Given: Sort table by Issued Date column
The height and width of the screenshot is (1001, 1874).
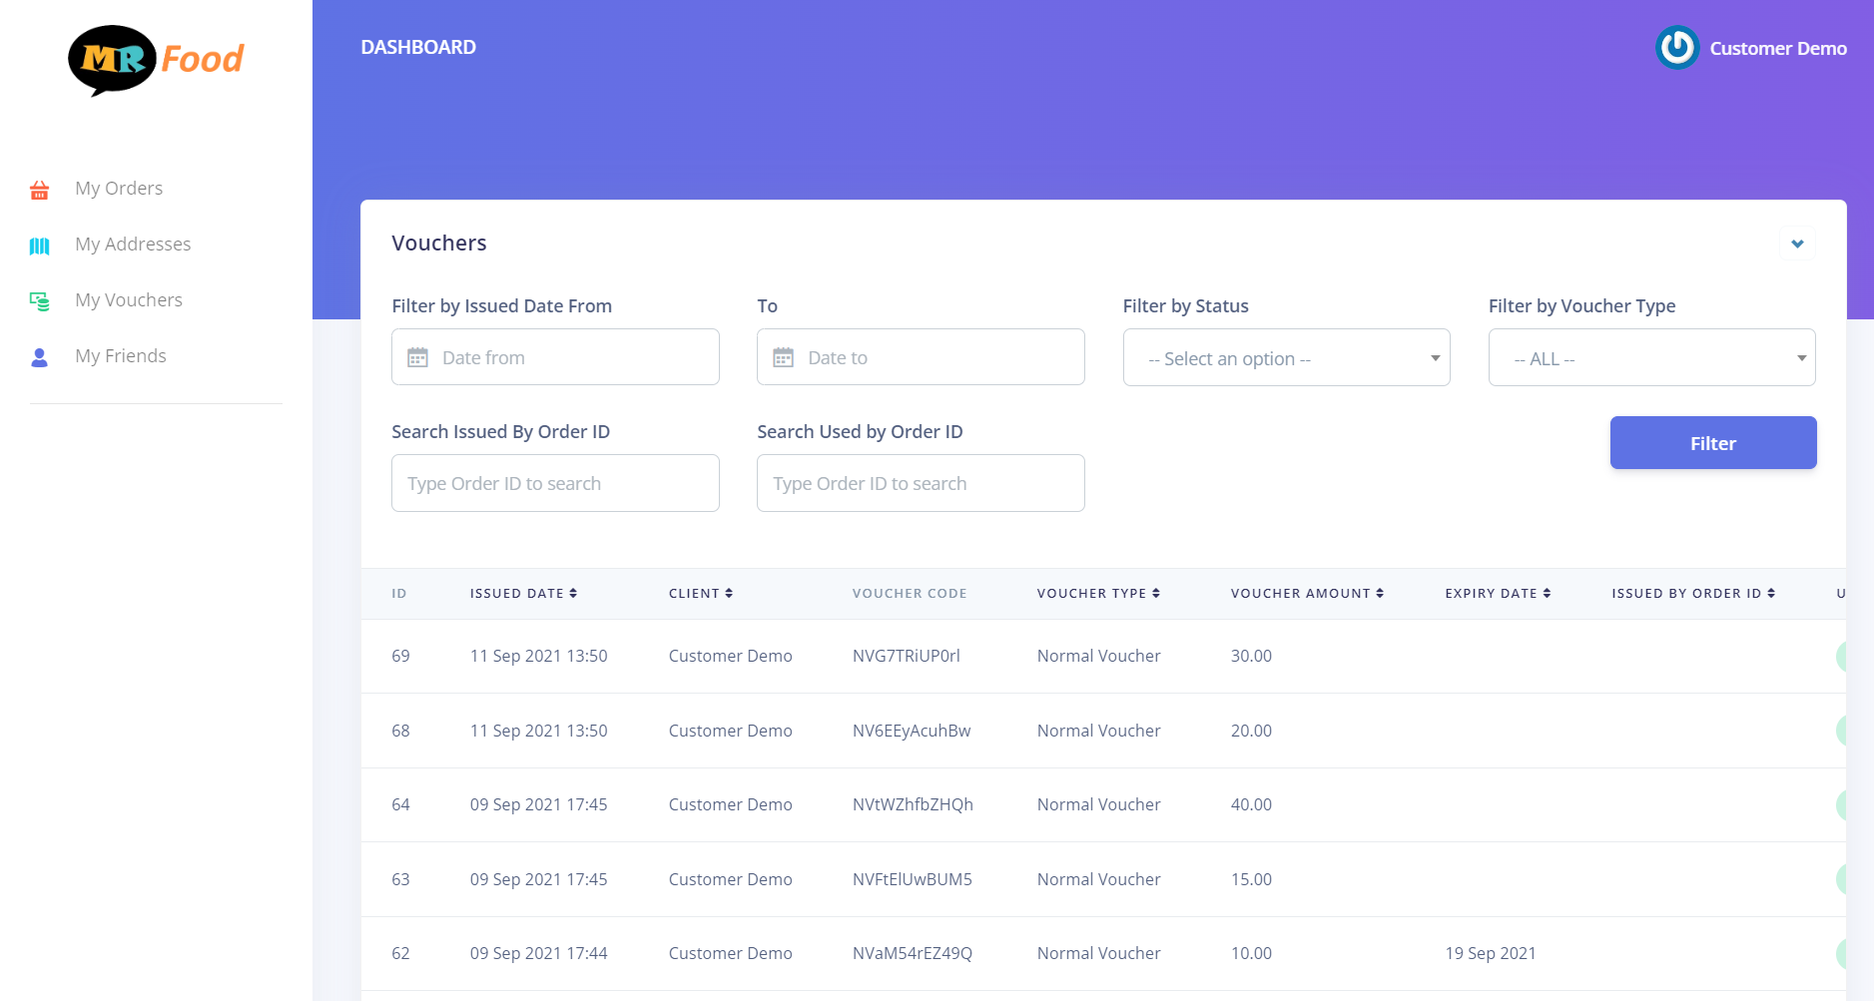Looking at the screenshot, I should 523,594.
